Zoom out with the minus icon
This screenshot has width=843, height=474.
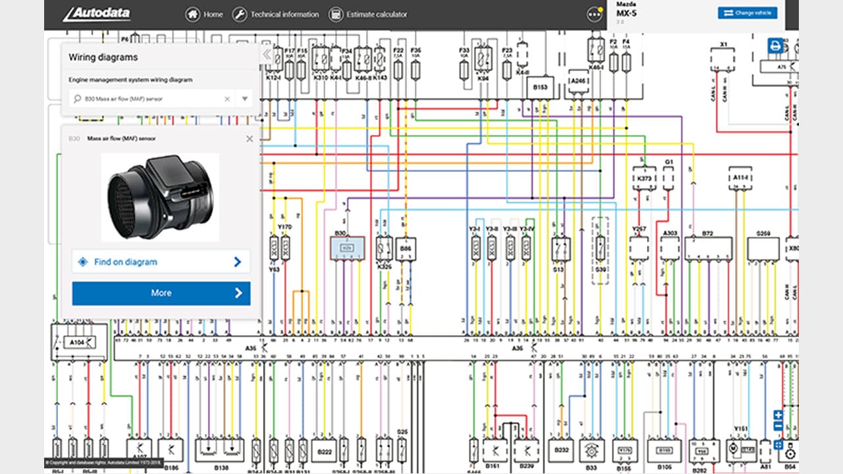tap(778, 425)
